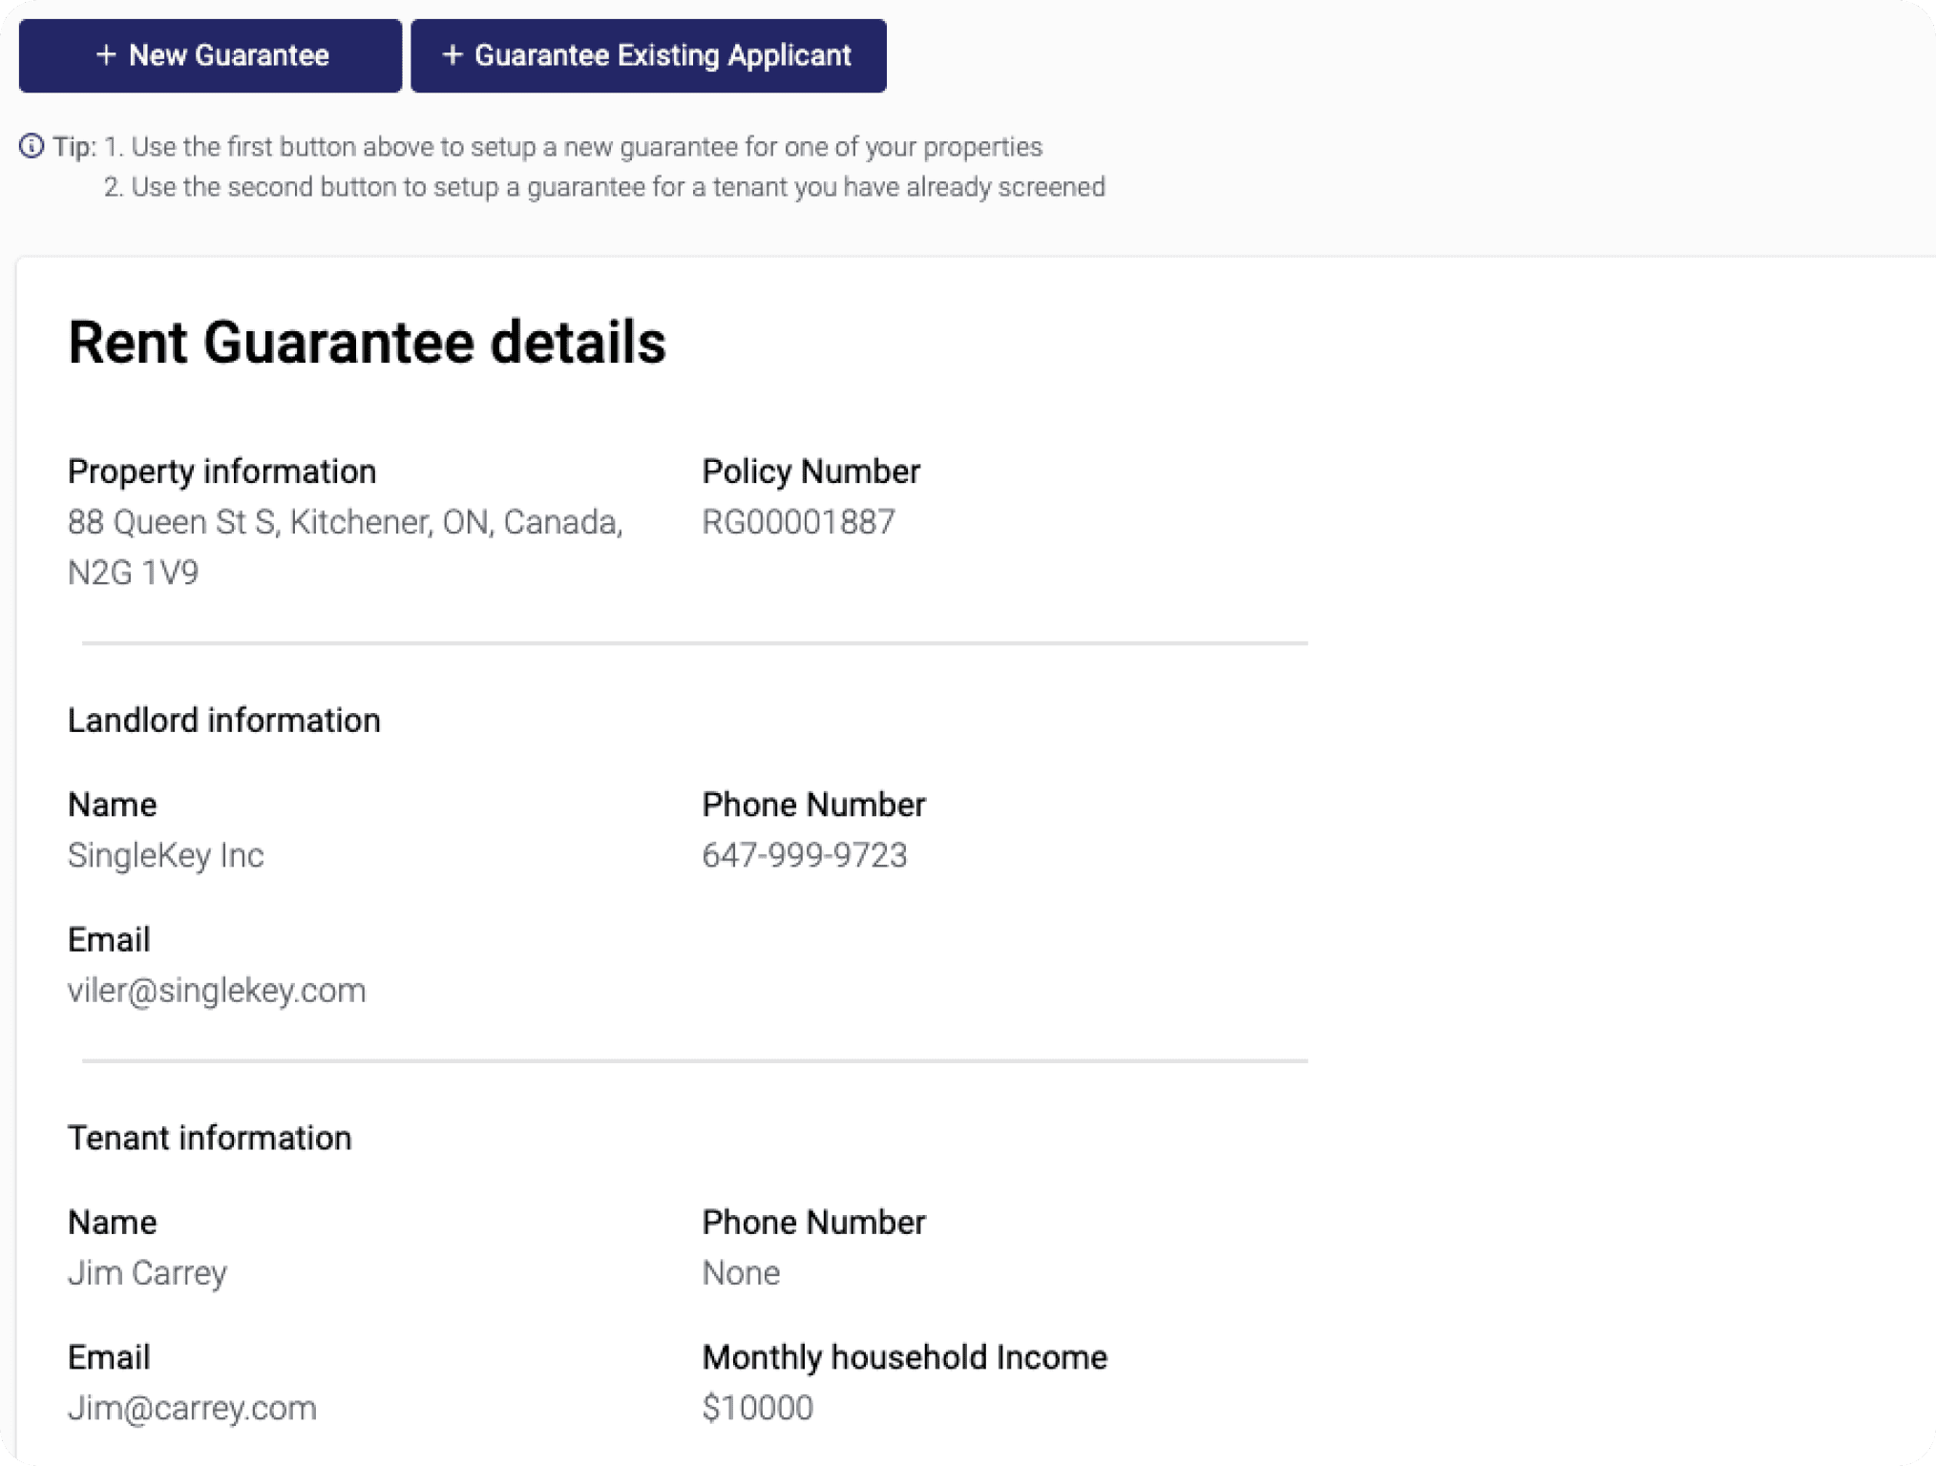
Task: Click the Policy Number label
Action: click(x=810, y=471)
